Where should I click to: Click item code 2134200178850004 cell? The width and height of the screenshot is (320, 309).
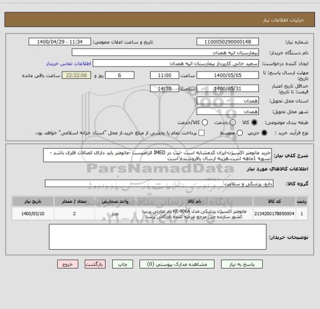[x=274, y=214]
